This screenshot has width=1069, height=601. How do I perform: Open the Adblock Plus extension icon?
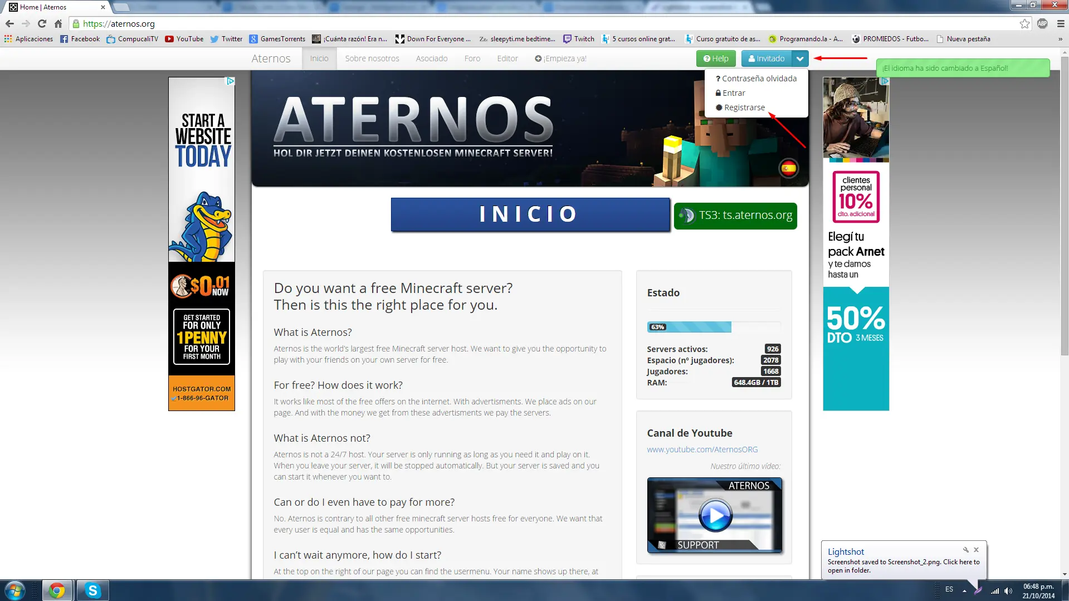[1042, 23]
